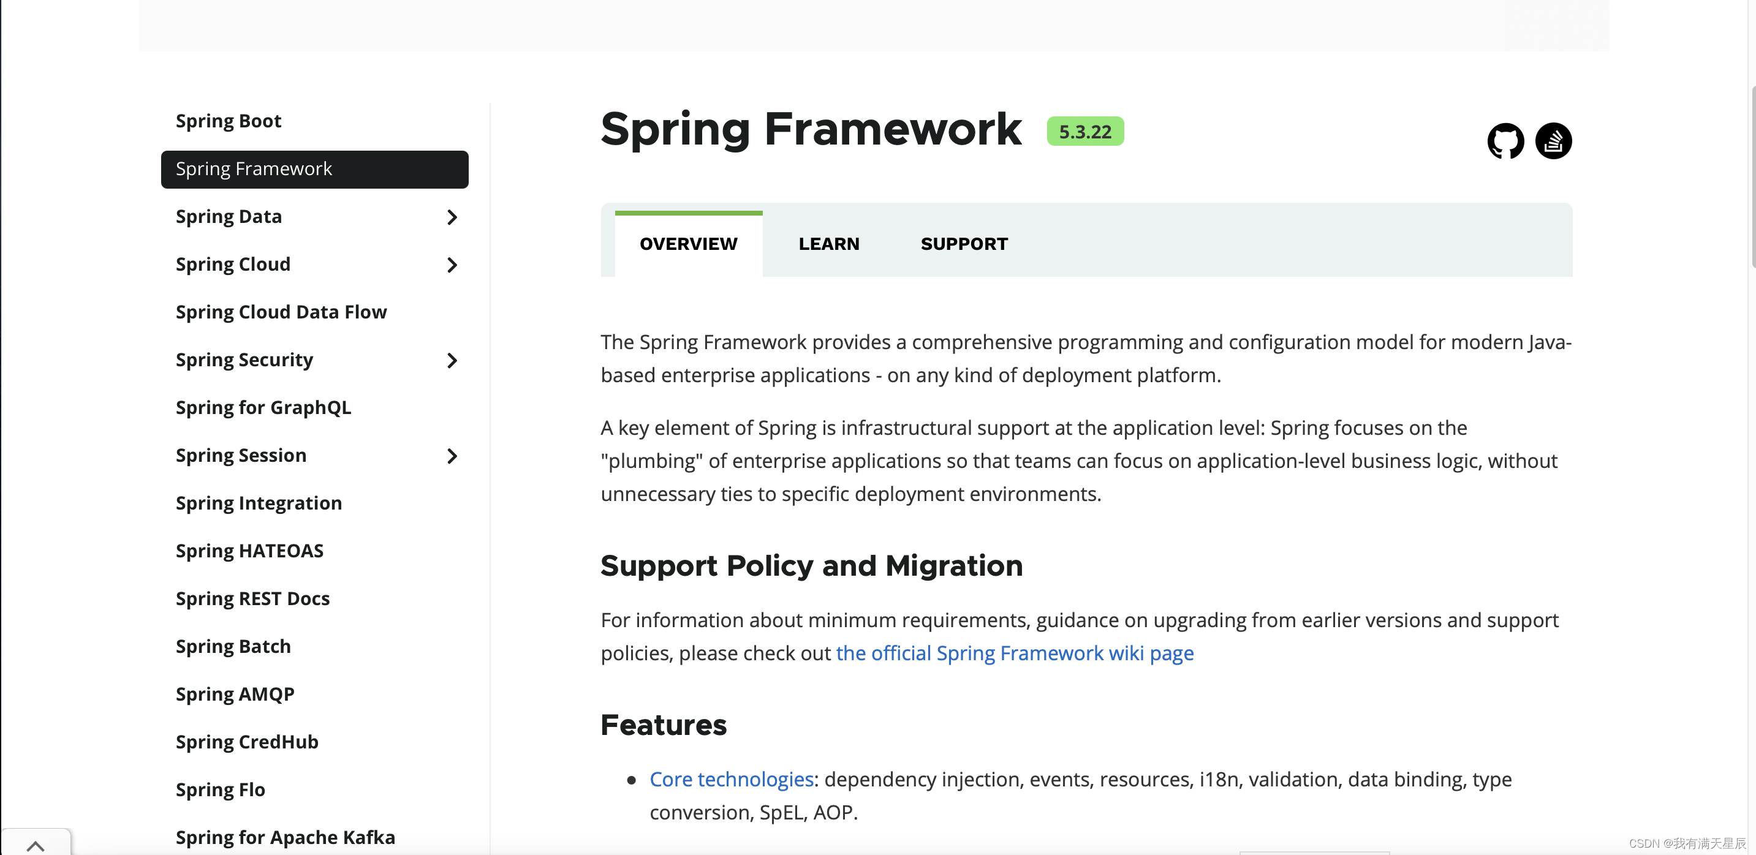Follow the official Spring Framework wiki page link
1756x855 pixels.
click(1015, 653)
